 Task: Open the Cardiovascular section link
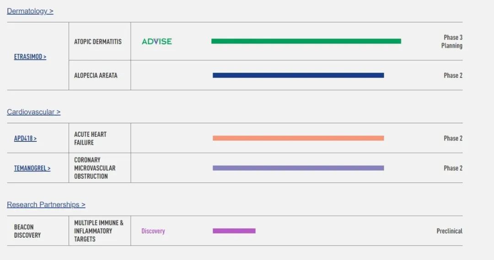point(33,112)
